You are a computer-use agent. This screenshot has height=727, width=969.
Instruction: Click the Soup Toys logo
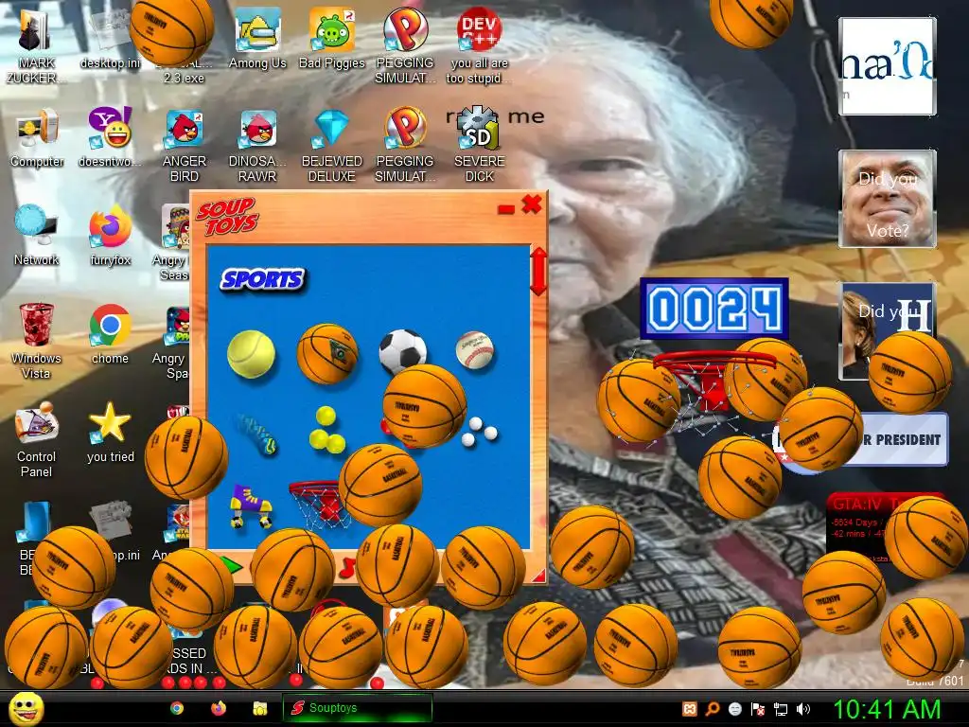[227, 217]
